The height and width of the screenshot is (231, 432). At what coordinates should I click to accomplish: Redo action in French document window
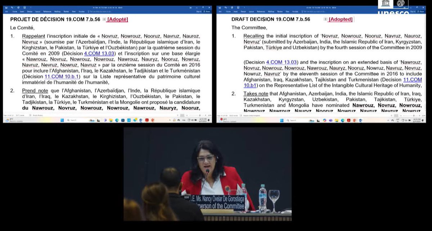pos(18,7)
